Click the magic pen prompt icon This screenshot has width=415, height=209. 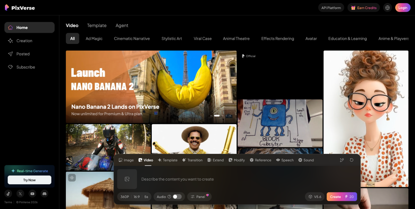342,160
